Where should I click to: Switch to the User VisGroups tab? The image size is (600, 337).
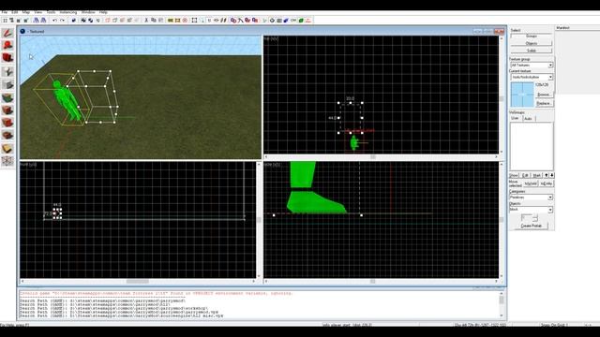click(516, 119)
